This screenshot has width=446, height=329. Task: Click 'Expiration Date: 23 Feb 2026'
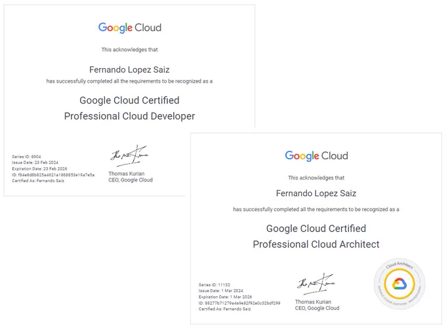(x=39, y=169)
